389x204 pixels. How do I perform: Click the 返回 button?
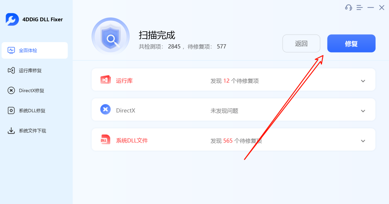tap(301, 44)
